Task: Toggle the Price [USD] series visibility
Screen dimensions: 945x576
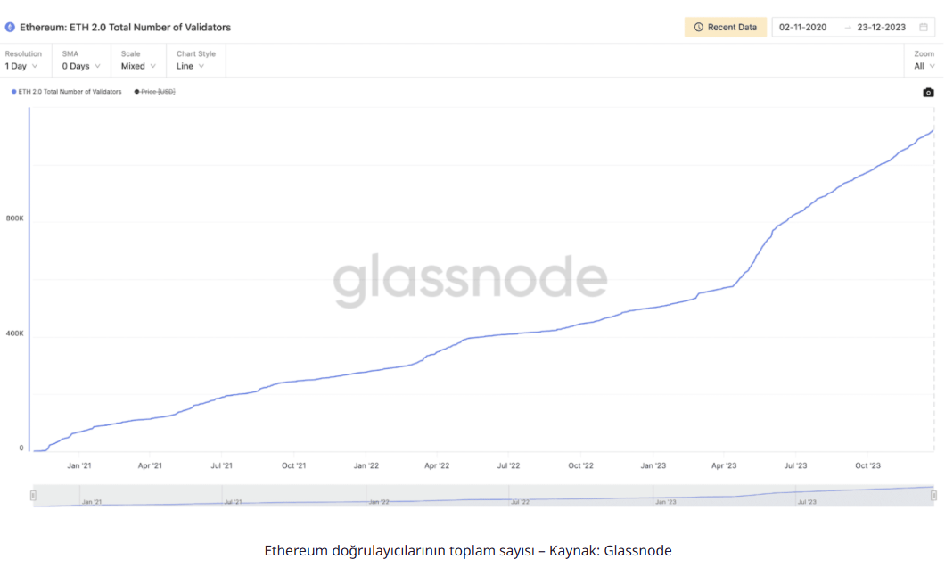Action: [x=157, y=91]
